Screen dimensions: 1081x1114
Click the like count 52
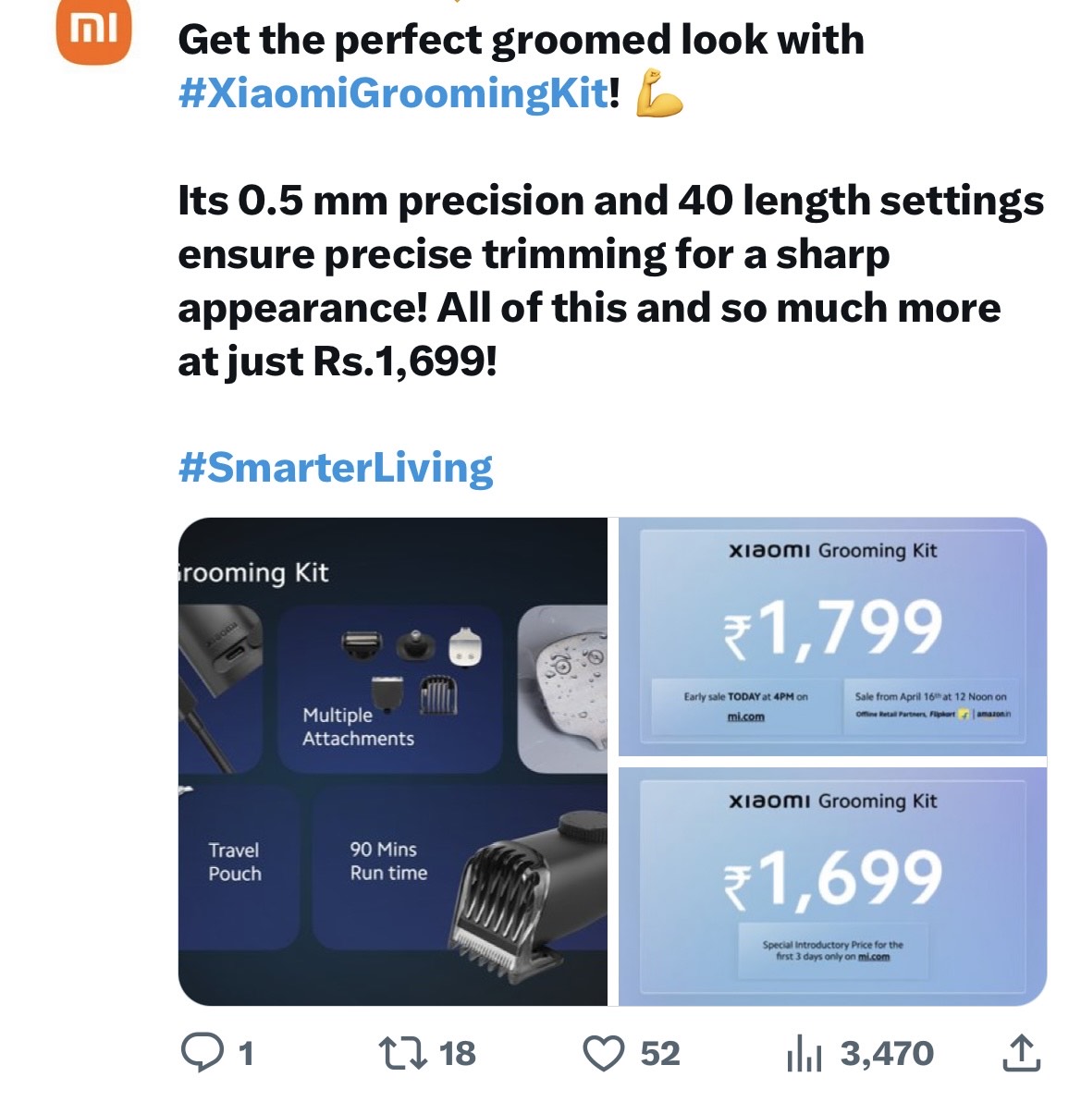click(x=660, y=1053)
